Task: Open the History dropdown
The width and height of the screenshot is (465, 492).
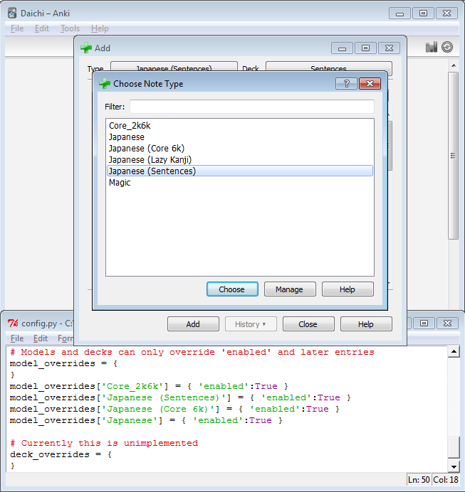Action: [251, 323]
